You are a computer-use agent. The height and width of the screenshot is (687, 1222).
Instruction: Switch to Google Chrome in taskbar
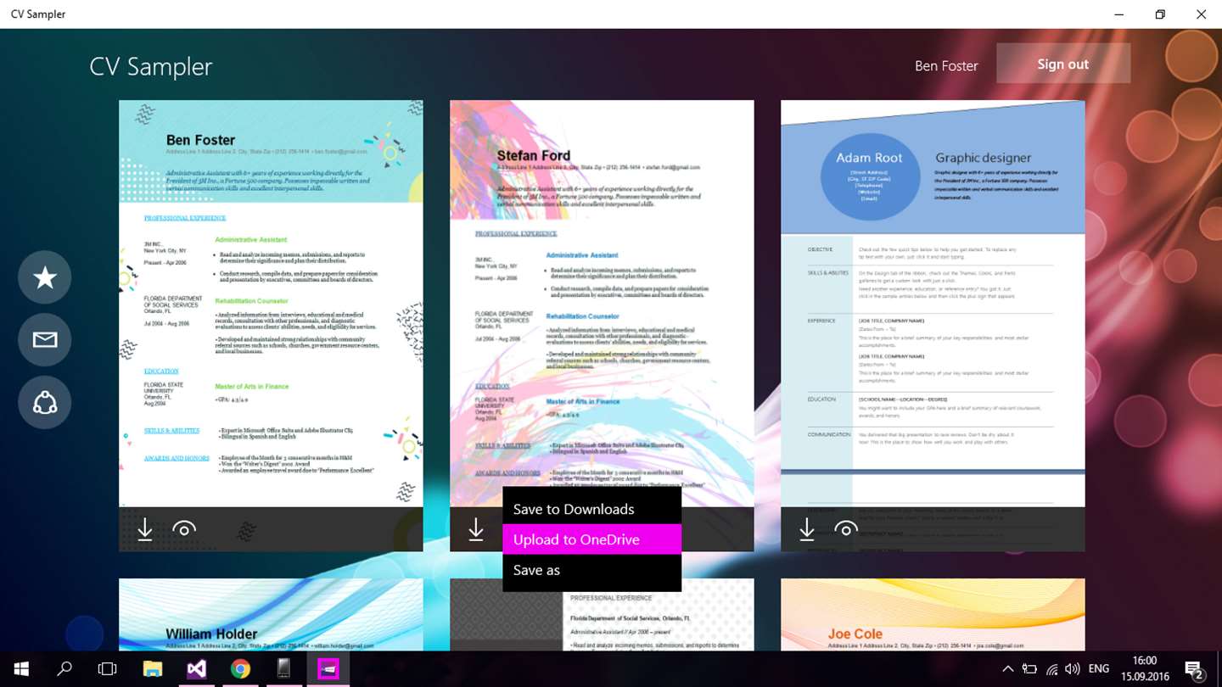pyautogui.click(x=240, y=669)
